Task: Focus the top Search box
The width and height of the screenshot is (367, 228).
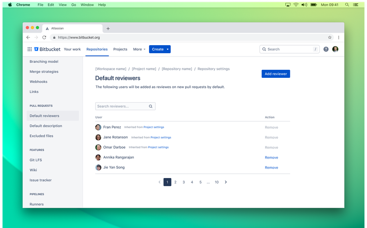Action: [289, 49]
